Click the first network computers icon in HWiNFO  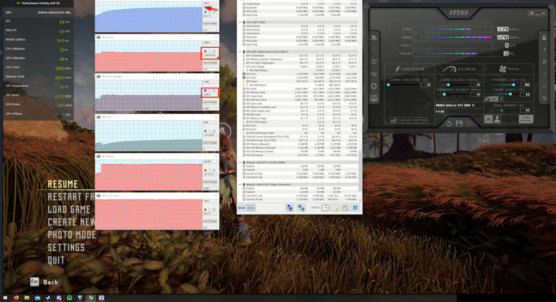[290, 208]
